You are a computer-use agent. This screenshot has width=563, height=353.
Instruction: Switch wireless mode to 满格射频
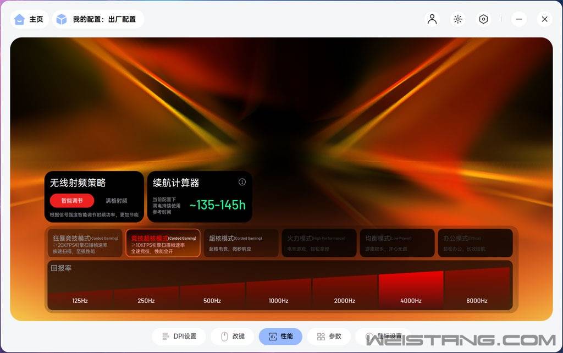(x=115, y=201)
